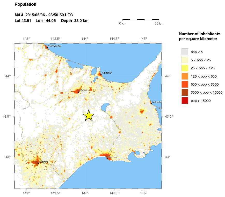The image size is (225, 197).
Task: Select the Kitami city marker
Action: (x=79, y=92)
